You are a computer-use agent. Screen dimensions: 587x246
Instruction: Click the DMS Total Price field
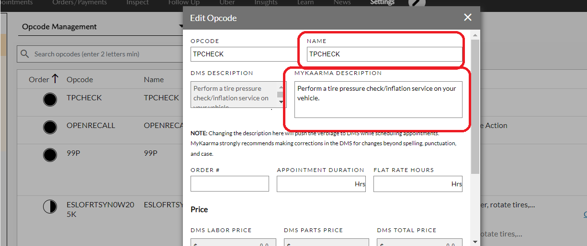coord(419,242)
